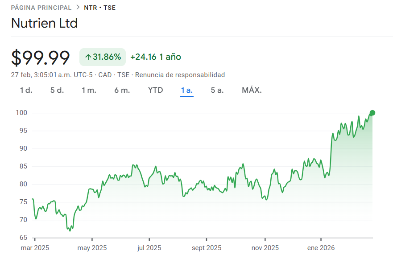Click the nov 2025 axis label
The width and height of the screenshot is (393, 255).
tap(265, 248)
